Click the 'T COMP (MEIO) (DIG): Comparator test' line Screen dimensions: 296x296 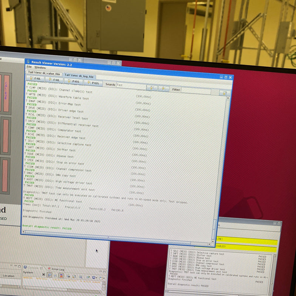coord(53,129)
